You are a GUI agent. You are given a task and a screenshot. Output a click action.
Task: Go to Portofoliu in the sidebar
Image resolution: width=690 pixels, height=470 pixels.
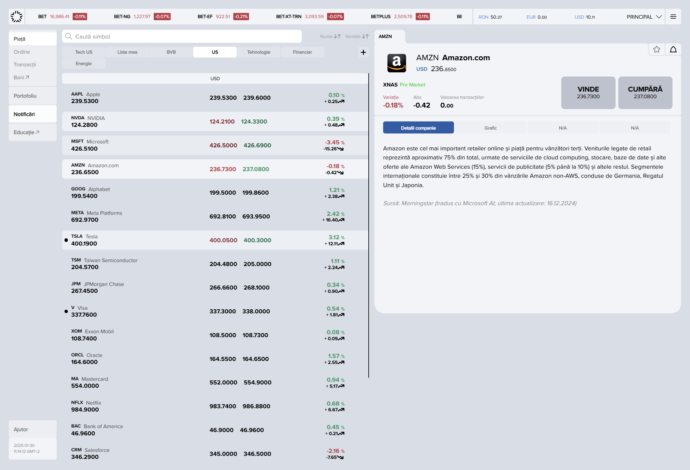click(33, 96)
